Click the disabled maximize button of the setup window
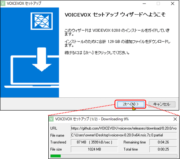The height and width of the screenshot is (159, 180). point(158,3)
